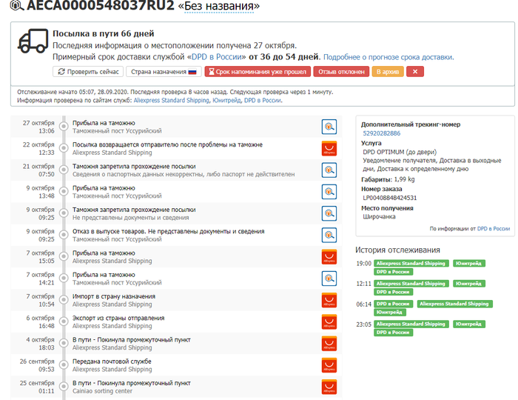This screenshot has width=518, height=400.
Task: Click the red 'Отзыв отклонен' button
Action: pos(341,72)
